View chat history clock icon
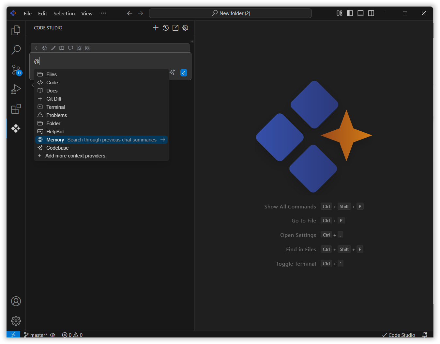 (x=166, y=28)
